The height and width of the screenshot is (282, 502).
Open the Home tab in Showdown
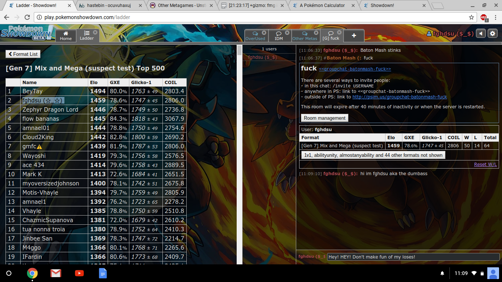[66, 36]
